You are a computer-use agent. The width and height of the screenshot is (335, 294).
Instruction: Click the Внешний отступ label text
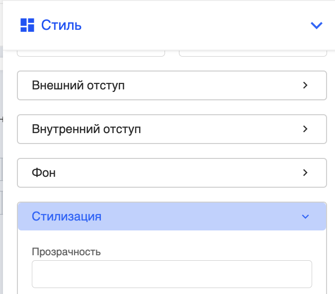(78, 85)
